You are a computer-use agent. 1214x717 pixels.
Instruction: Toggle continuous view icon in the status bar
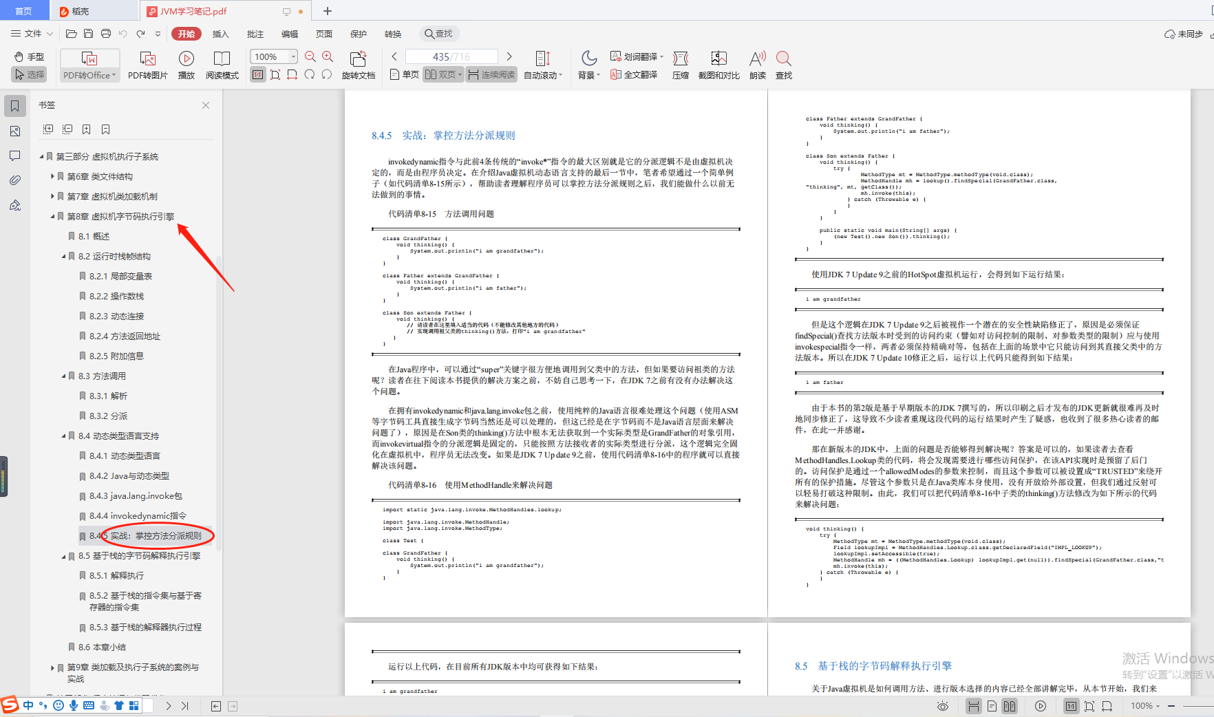tap(974, 706)
